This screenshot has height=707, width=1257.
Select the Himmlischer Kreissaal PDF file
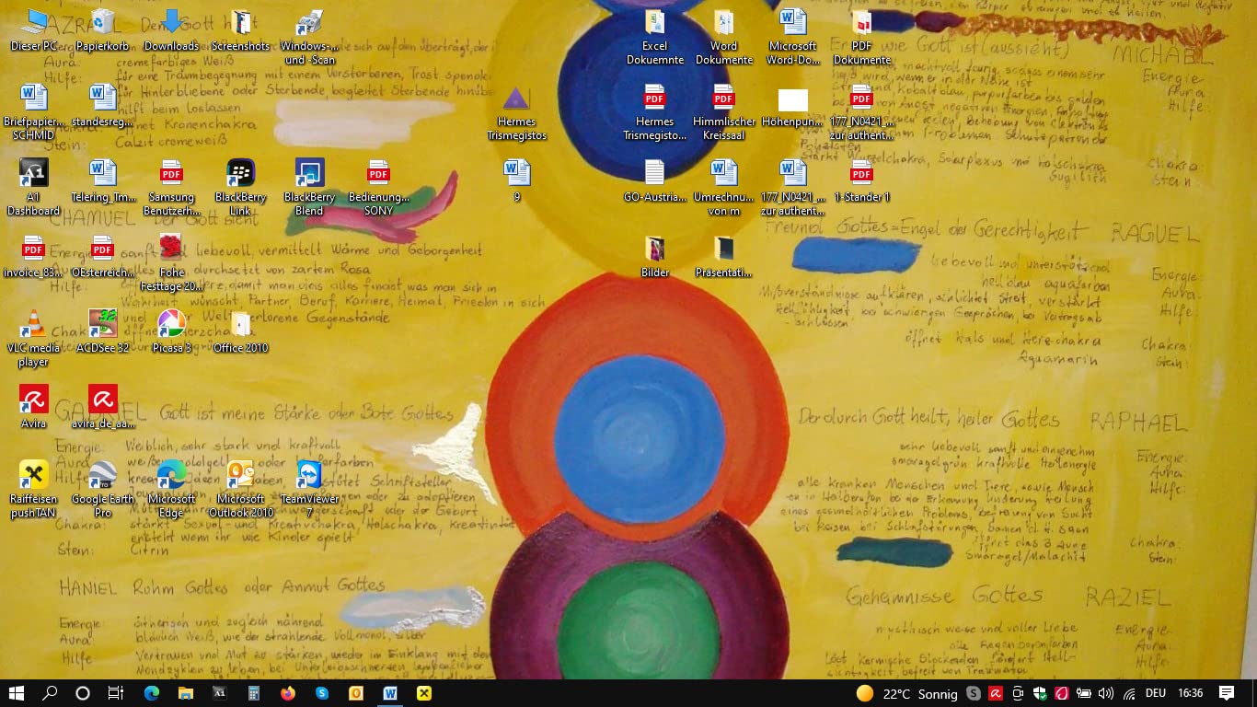(x=724, y=112)
